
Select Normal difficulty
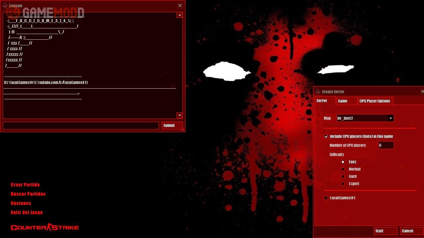(x=343, y=169)
